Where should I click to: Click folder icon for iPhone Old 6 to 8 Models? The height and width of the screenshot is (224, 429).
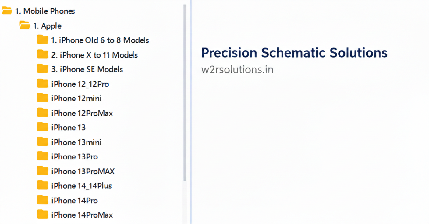click(42, 40)
